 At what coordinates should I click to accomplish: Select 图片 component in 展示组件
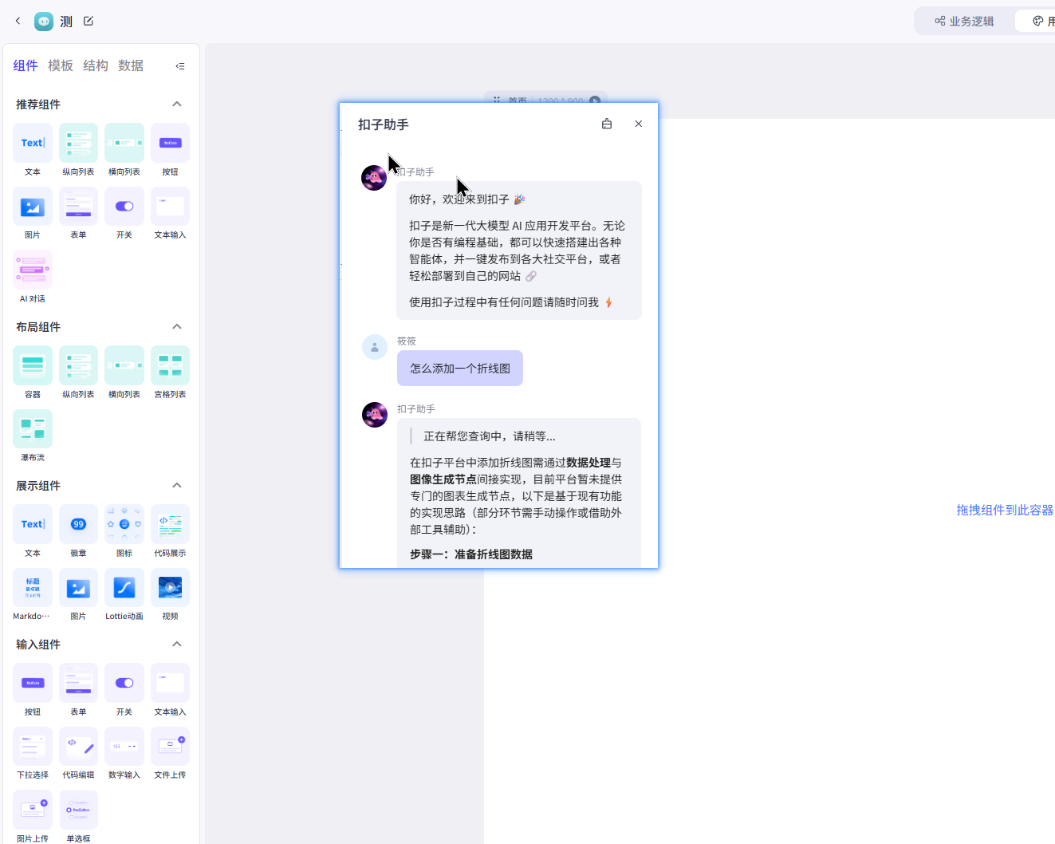pos(78,594)
